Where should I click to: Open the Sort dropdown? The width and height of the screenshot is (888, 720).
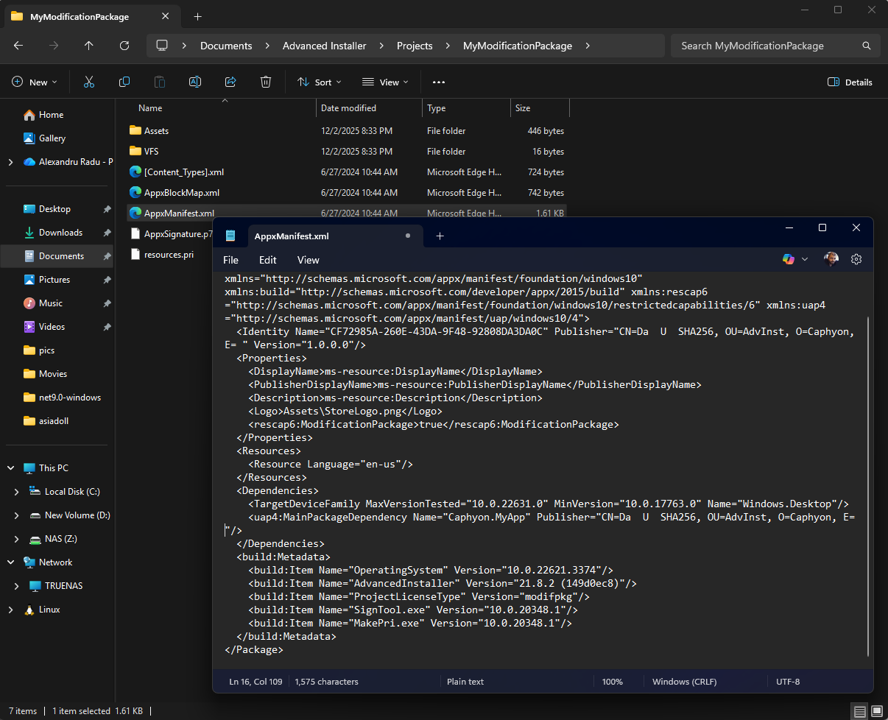(318, 82)
